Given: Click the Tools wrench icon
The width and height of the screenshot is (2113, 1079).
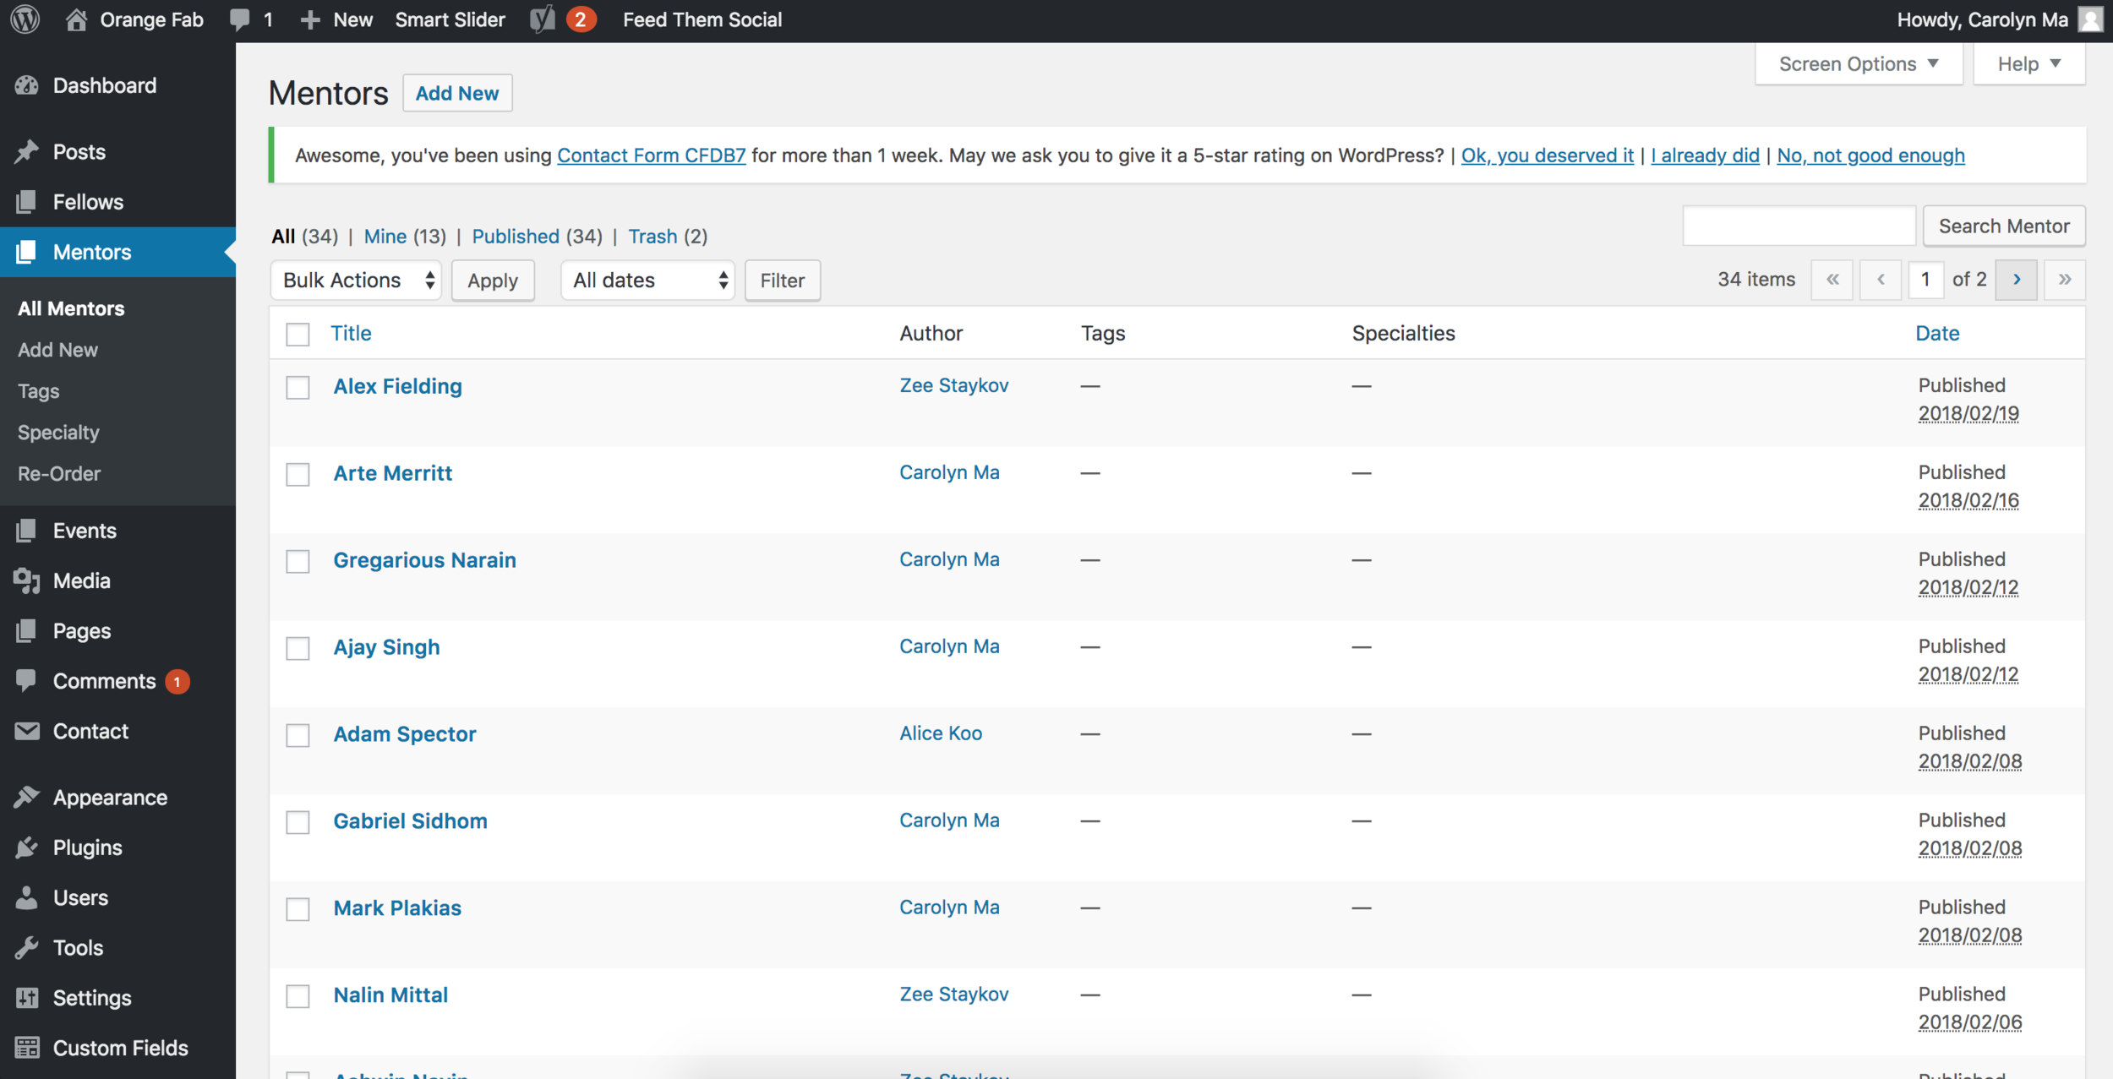Looking at the screenshot, I should pyautogui.click(x=27, y=947).
